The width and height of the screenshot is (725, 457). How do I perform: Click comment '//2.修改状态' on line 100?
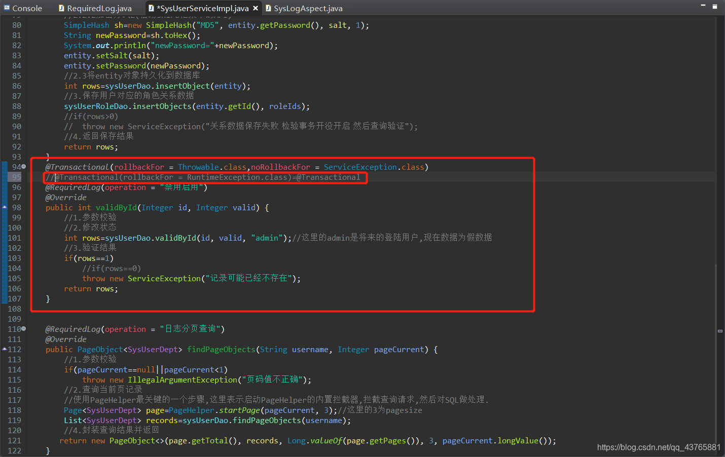point(90,227)
